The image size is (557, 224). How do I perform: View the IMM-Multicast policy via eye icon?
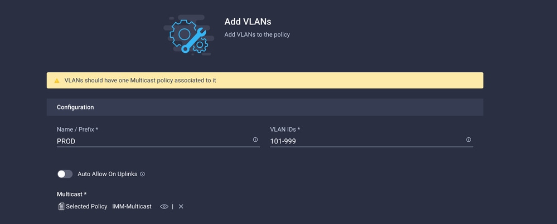pos(164,207)
